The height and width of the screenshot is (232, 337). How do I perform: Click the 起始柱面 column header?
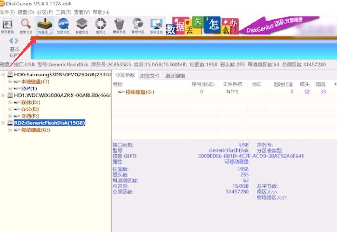tap(283, 84)
